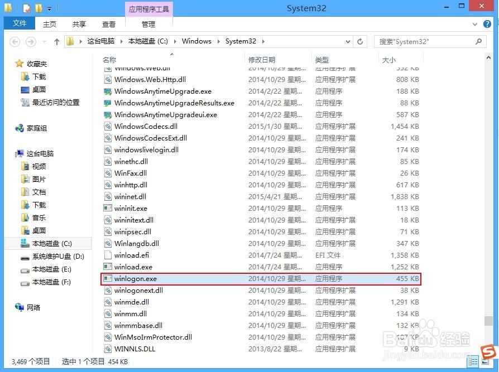Sort by the 类型 column header
The width and height of the screenshot is (499, 372).
(322, 60)
